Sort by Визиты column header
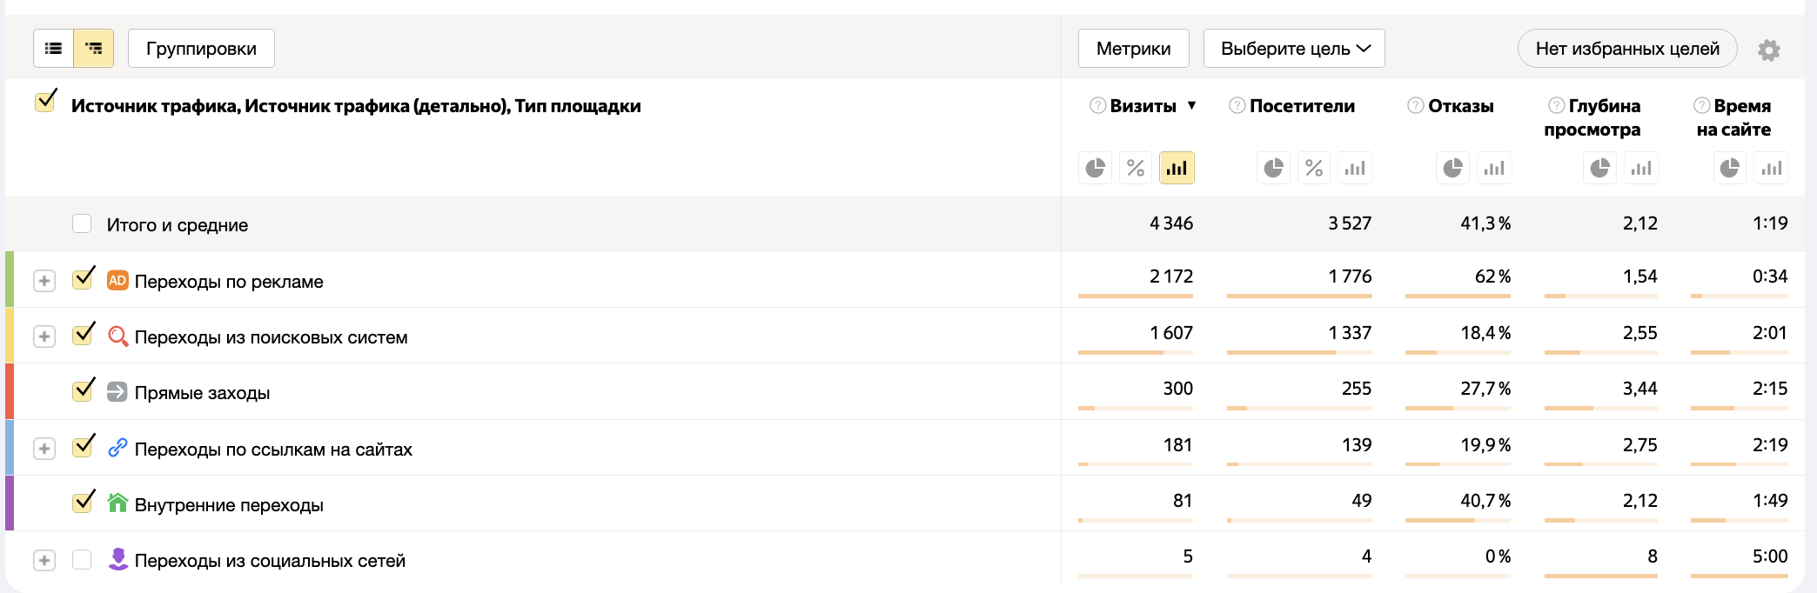 coord(1143,106)
